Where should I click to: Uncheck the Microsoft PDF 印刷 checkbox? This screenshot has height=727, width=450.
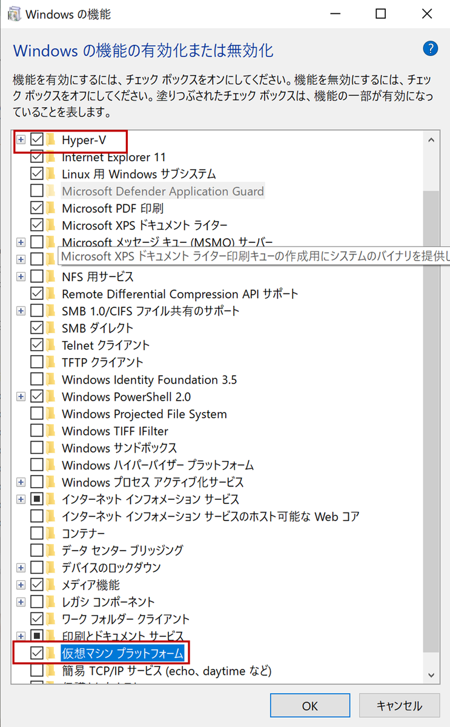pyautogui.click(x=37, y=208)
